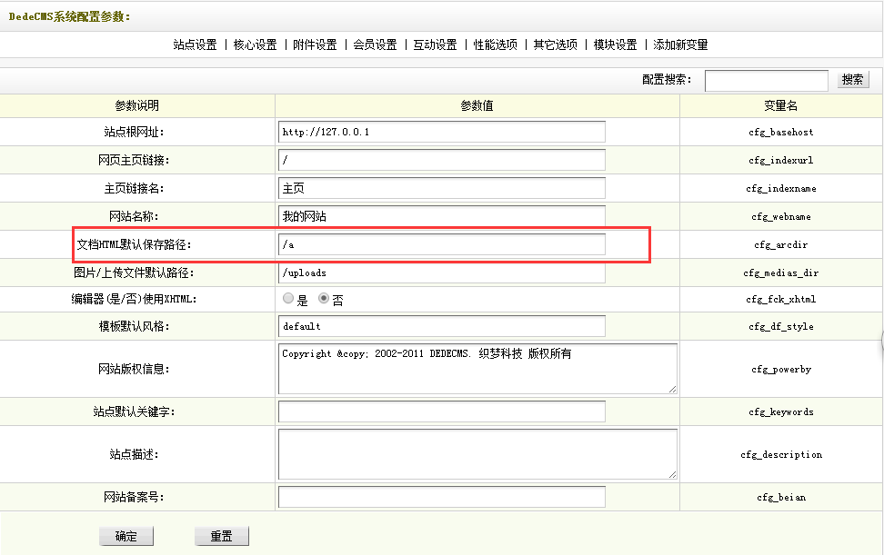Screen dimensions: 884x555
Task: Switch to 核心设置 tab
Action: pos(255,45)
